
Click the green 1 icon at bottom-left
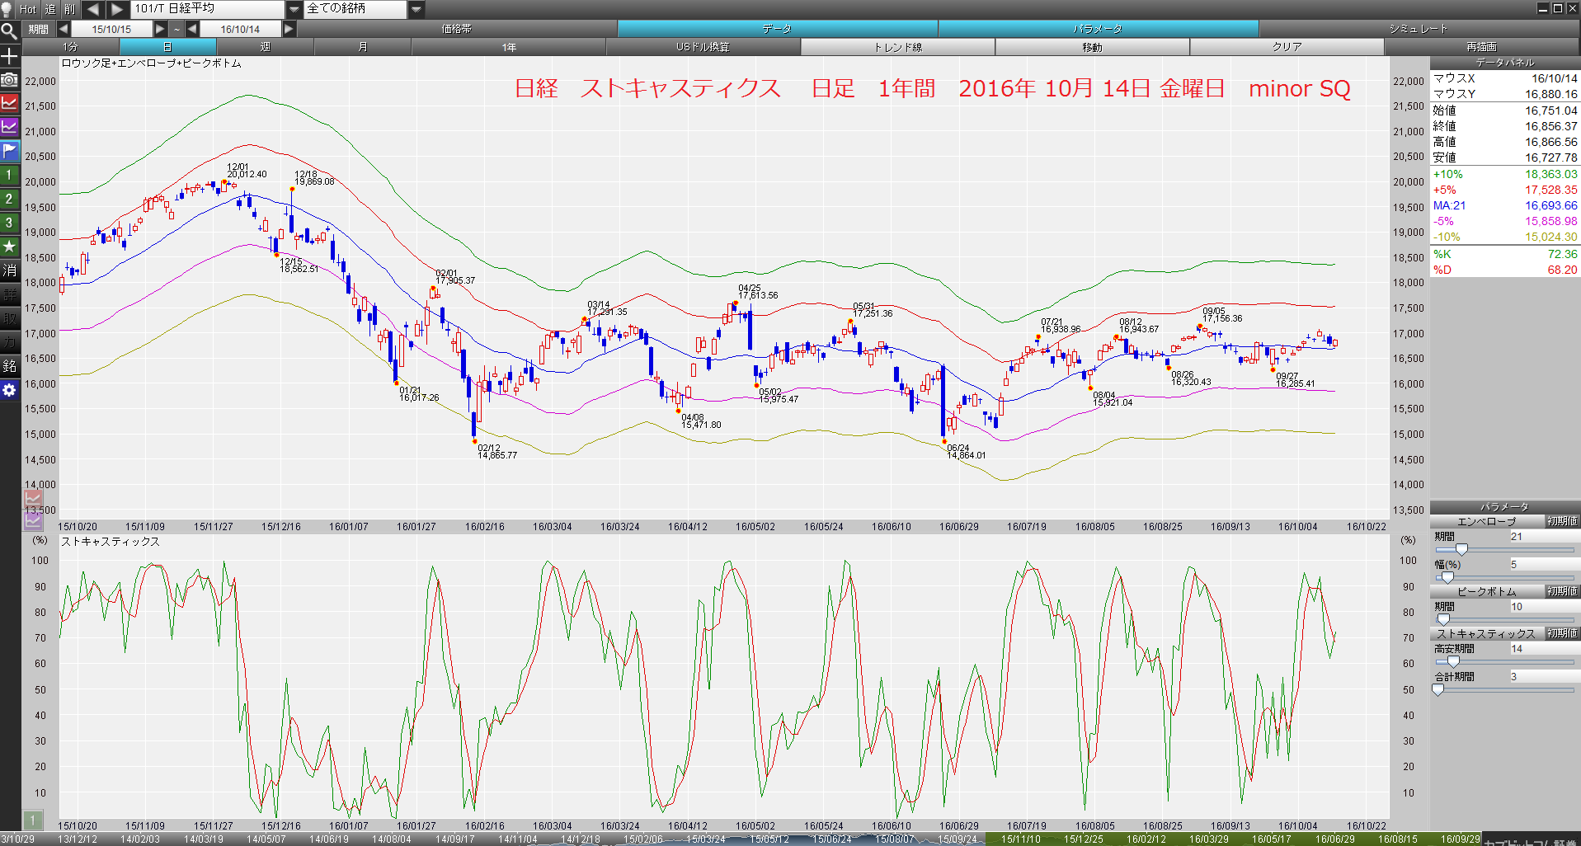coord(32,820)
